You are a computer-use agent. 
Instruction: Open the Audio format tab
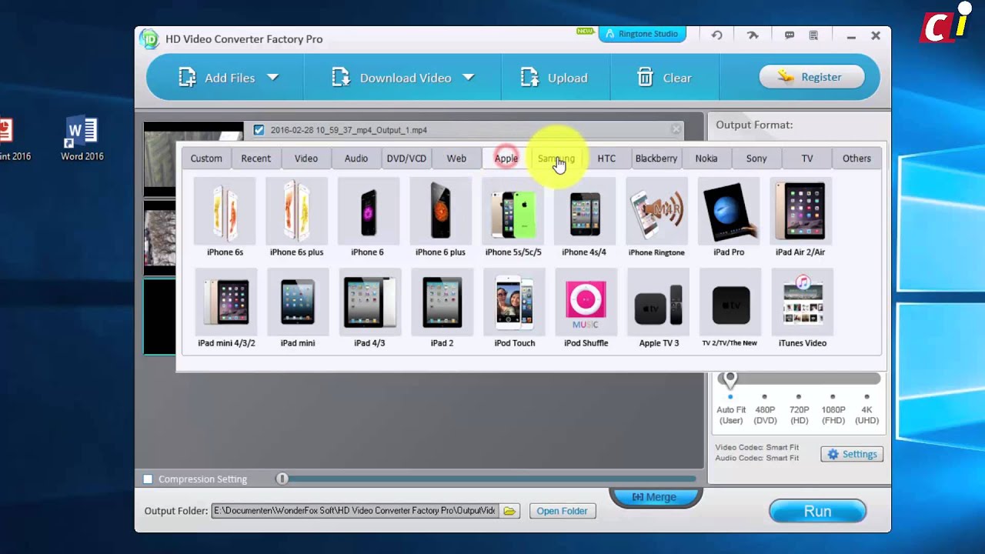coord(356,159)
